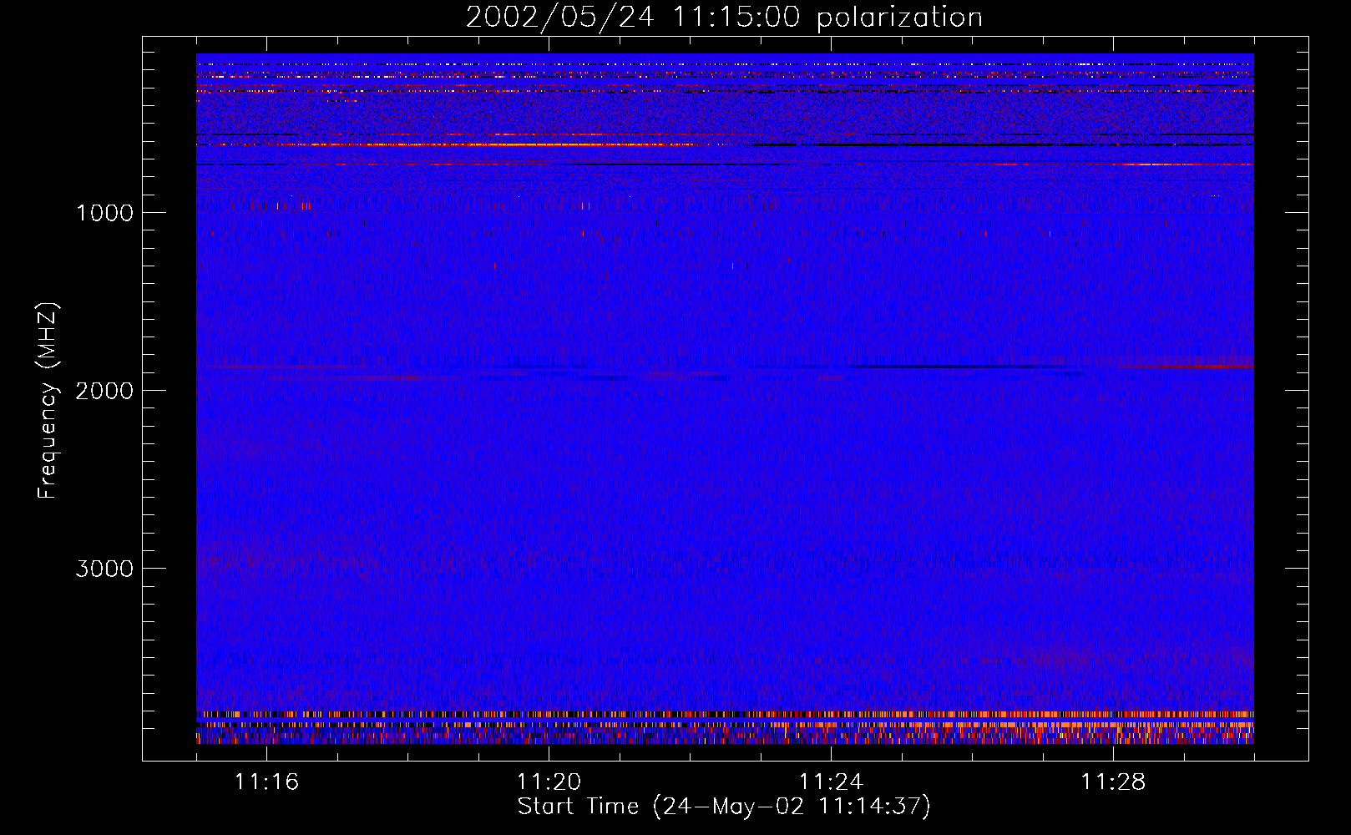Viewport: 1351px width, 835px height.
Task: Click the 11:16 time axis label
Action: [266, 782]
